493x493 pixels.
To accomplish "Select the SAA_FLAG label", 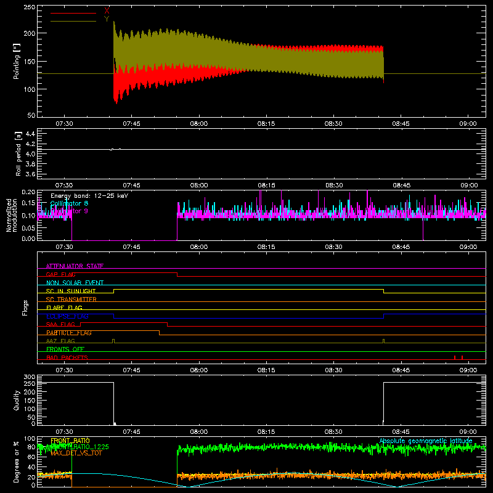I will [x=60, y=325].
